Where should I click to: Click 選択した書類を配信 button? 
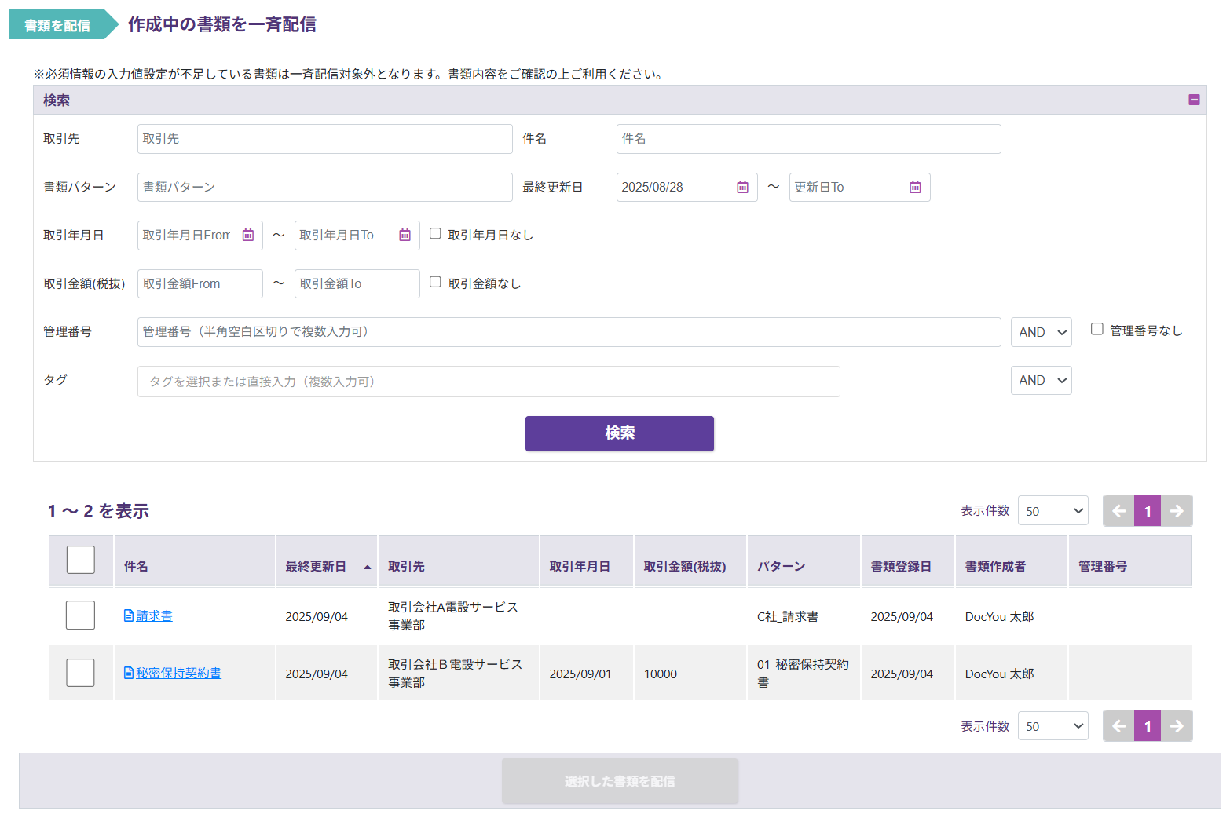[620, 781]
